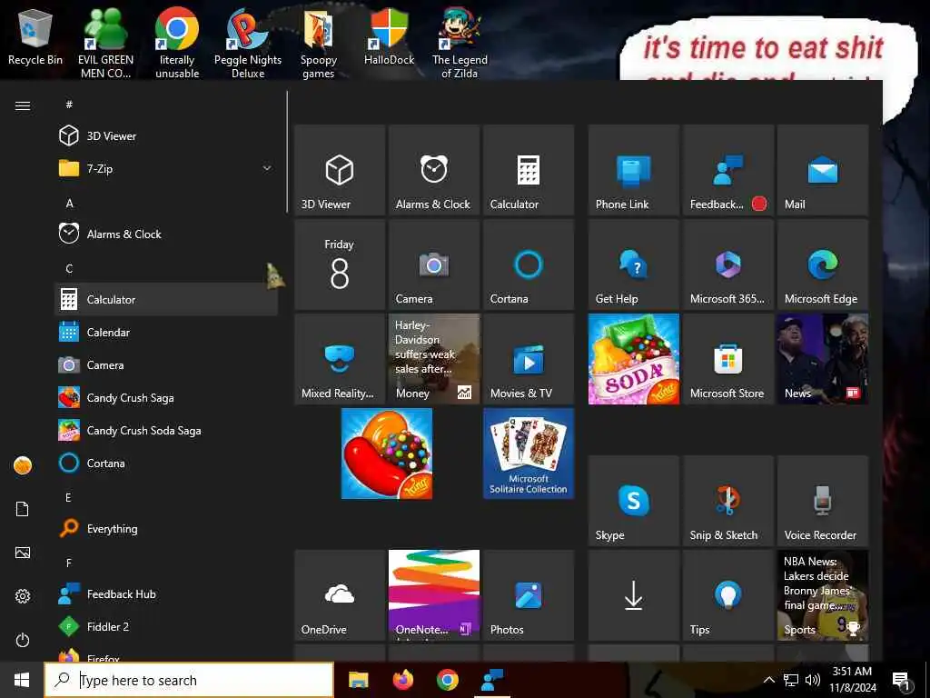Show hidden system tray icons

click(x=768, y=680)
